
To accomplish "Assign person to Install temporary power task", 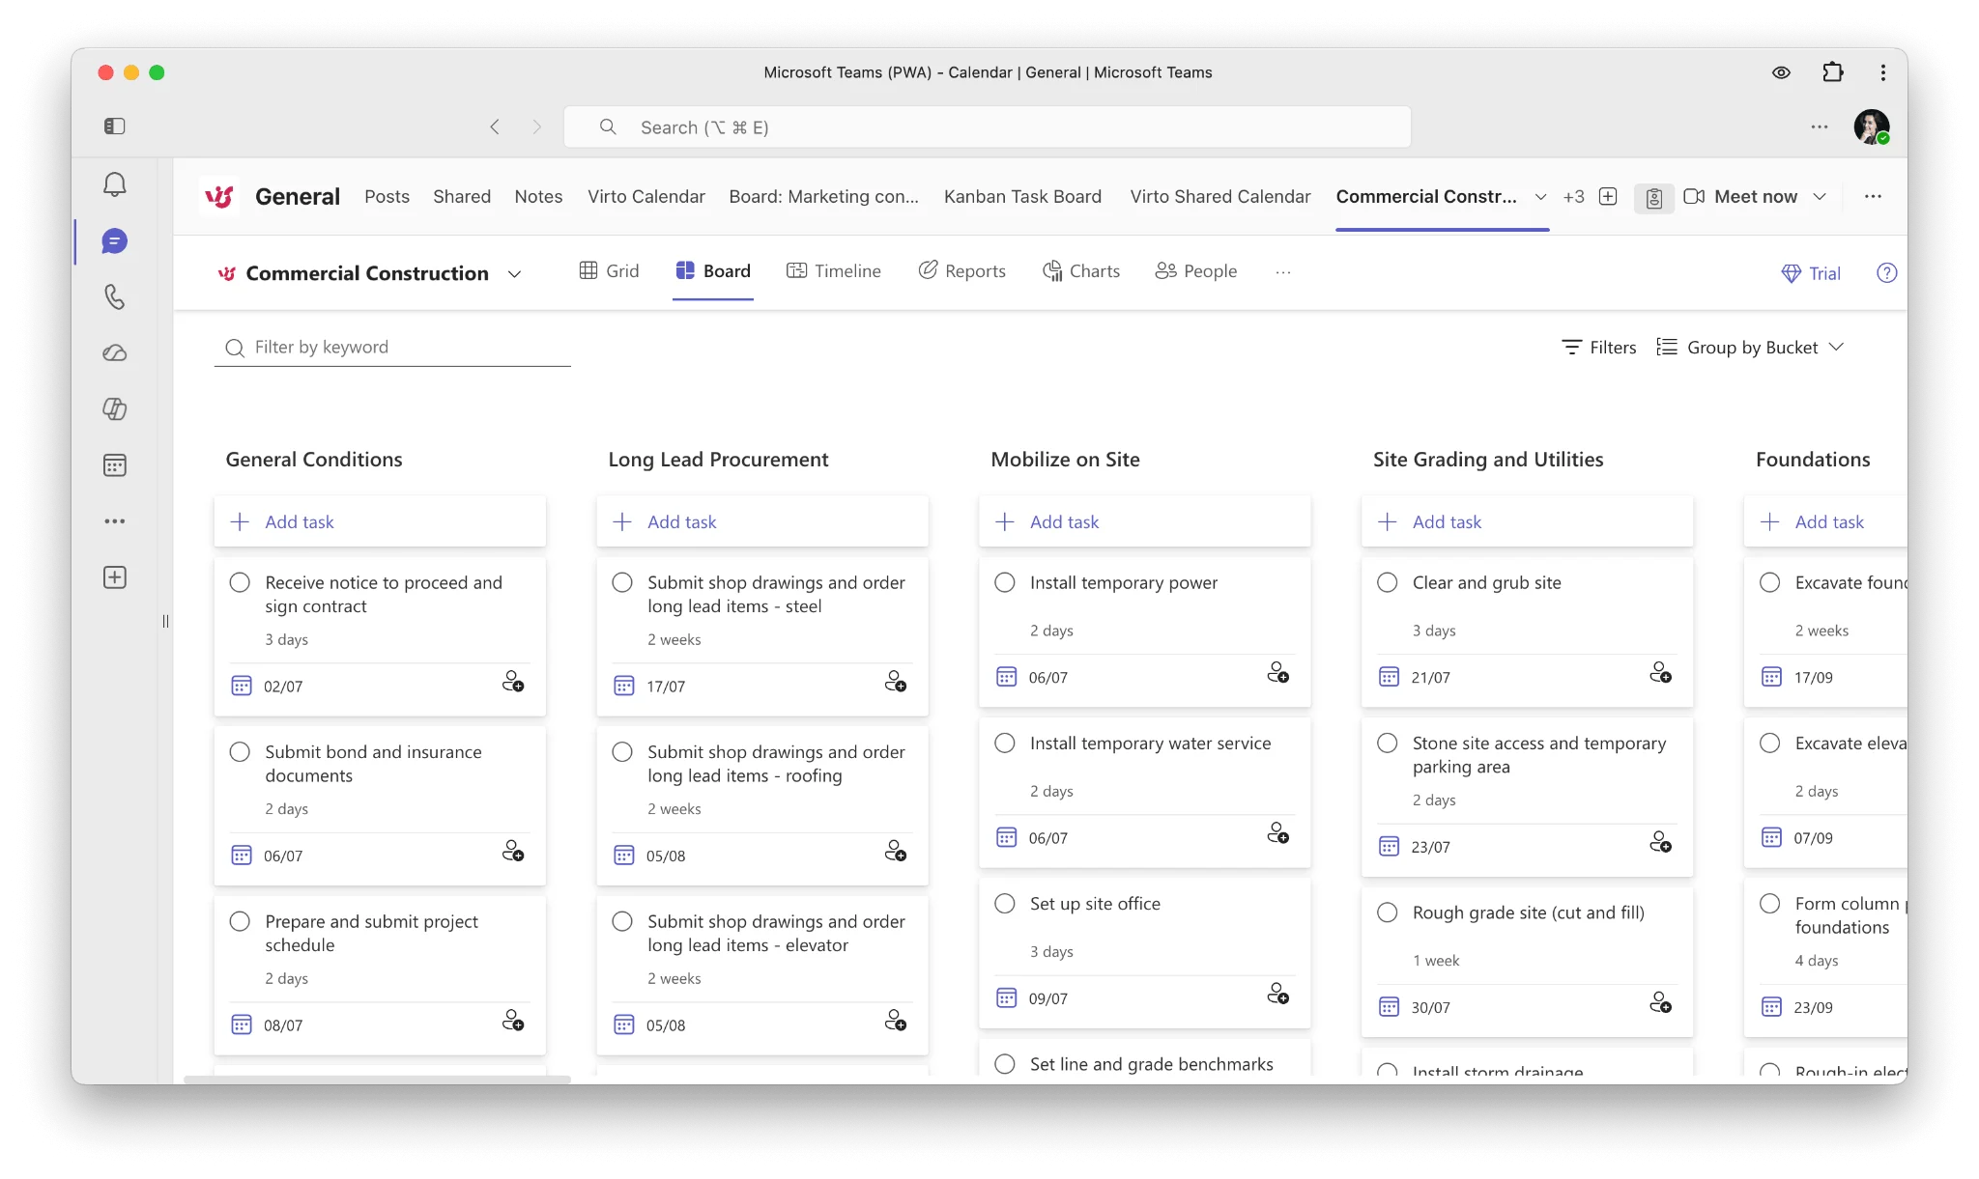I will click(x=1277, y=673).
